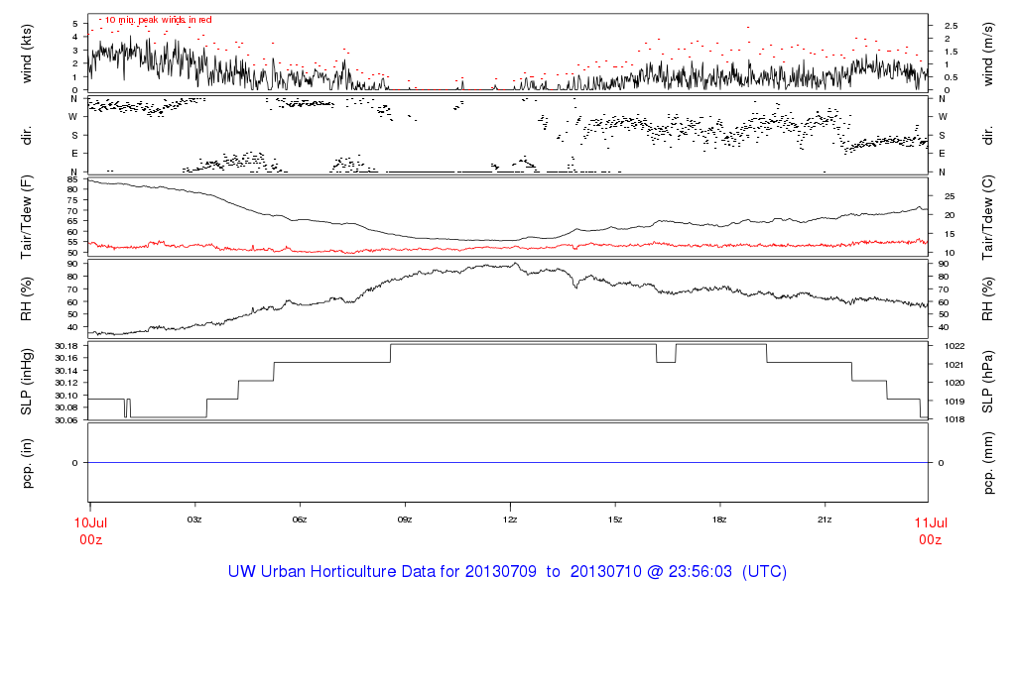Click the 18z time axis label
Viewport: 1016px width, 694px height.
[x=719, y=520]
